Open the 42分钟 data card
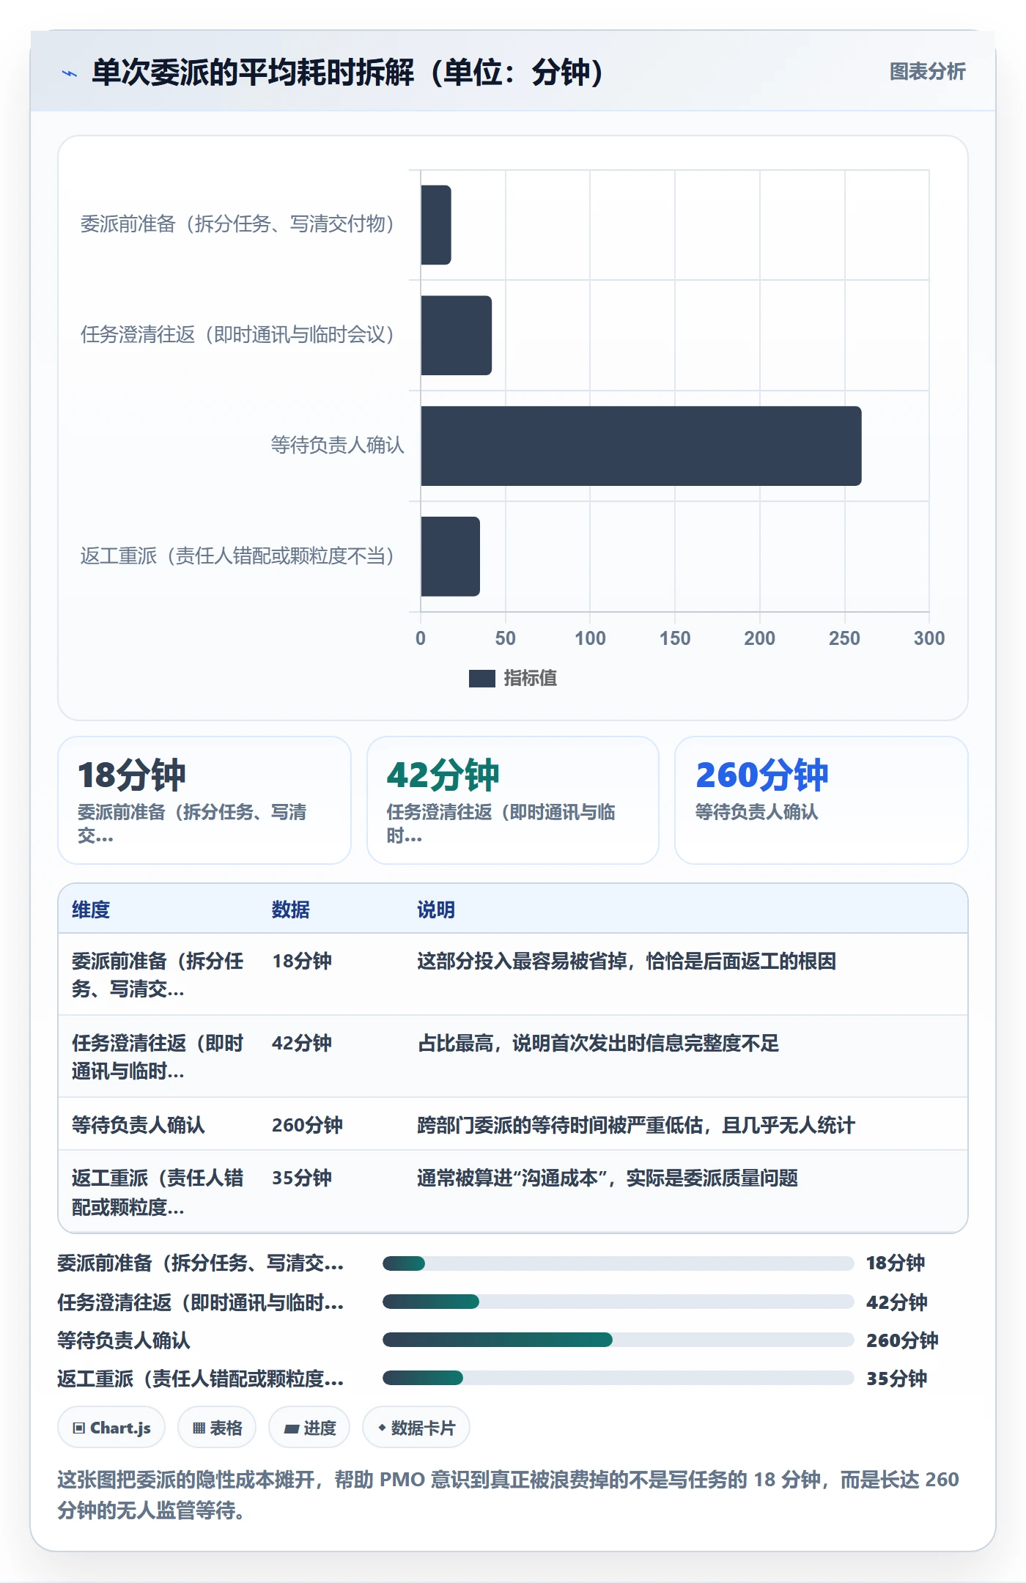Image resolution: width=1026 pixels, height=1583 pixels. [513, 800]
